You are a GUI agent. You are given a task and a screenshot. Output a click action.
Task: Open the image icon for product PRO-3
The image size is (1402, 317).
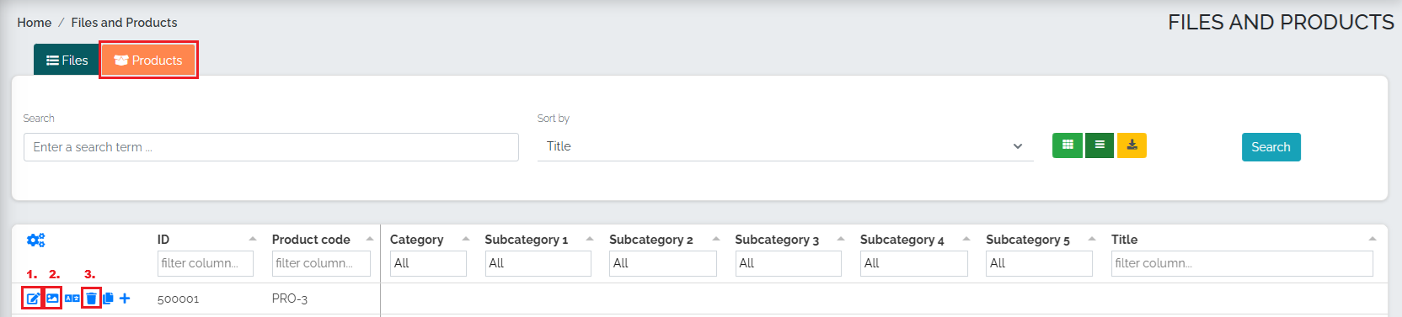tap(52, 299)
